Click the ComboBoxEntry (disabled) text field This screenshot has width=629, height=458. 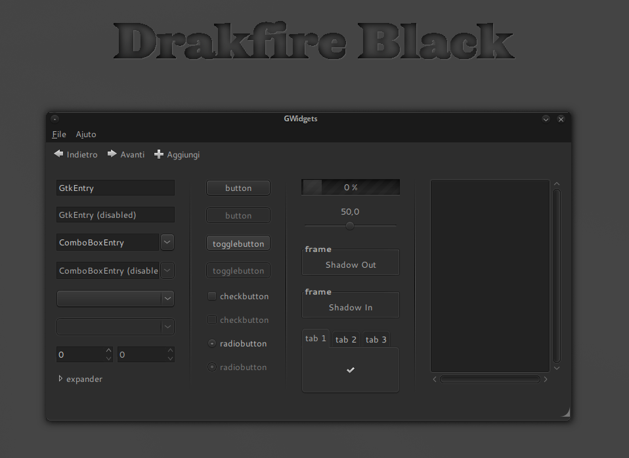coord(108,270)
